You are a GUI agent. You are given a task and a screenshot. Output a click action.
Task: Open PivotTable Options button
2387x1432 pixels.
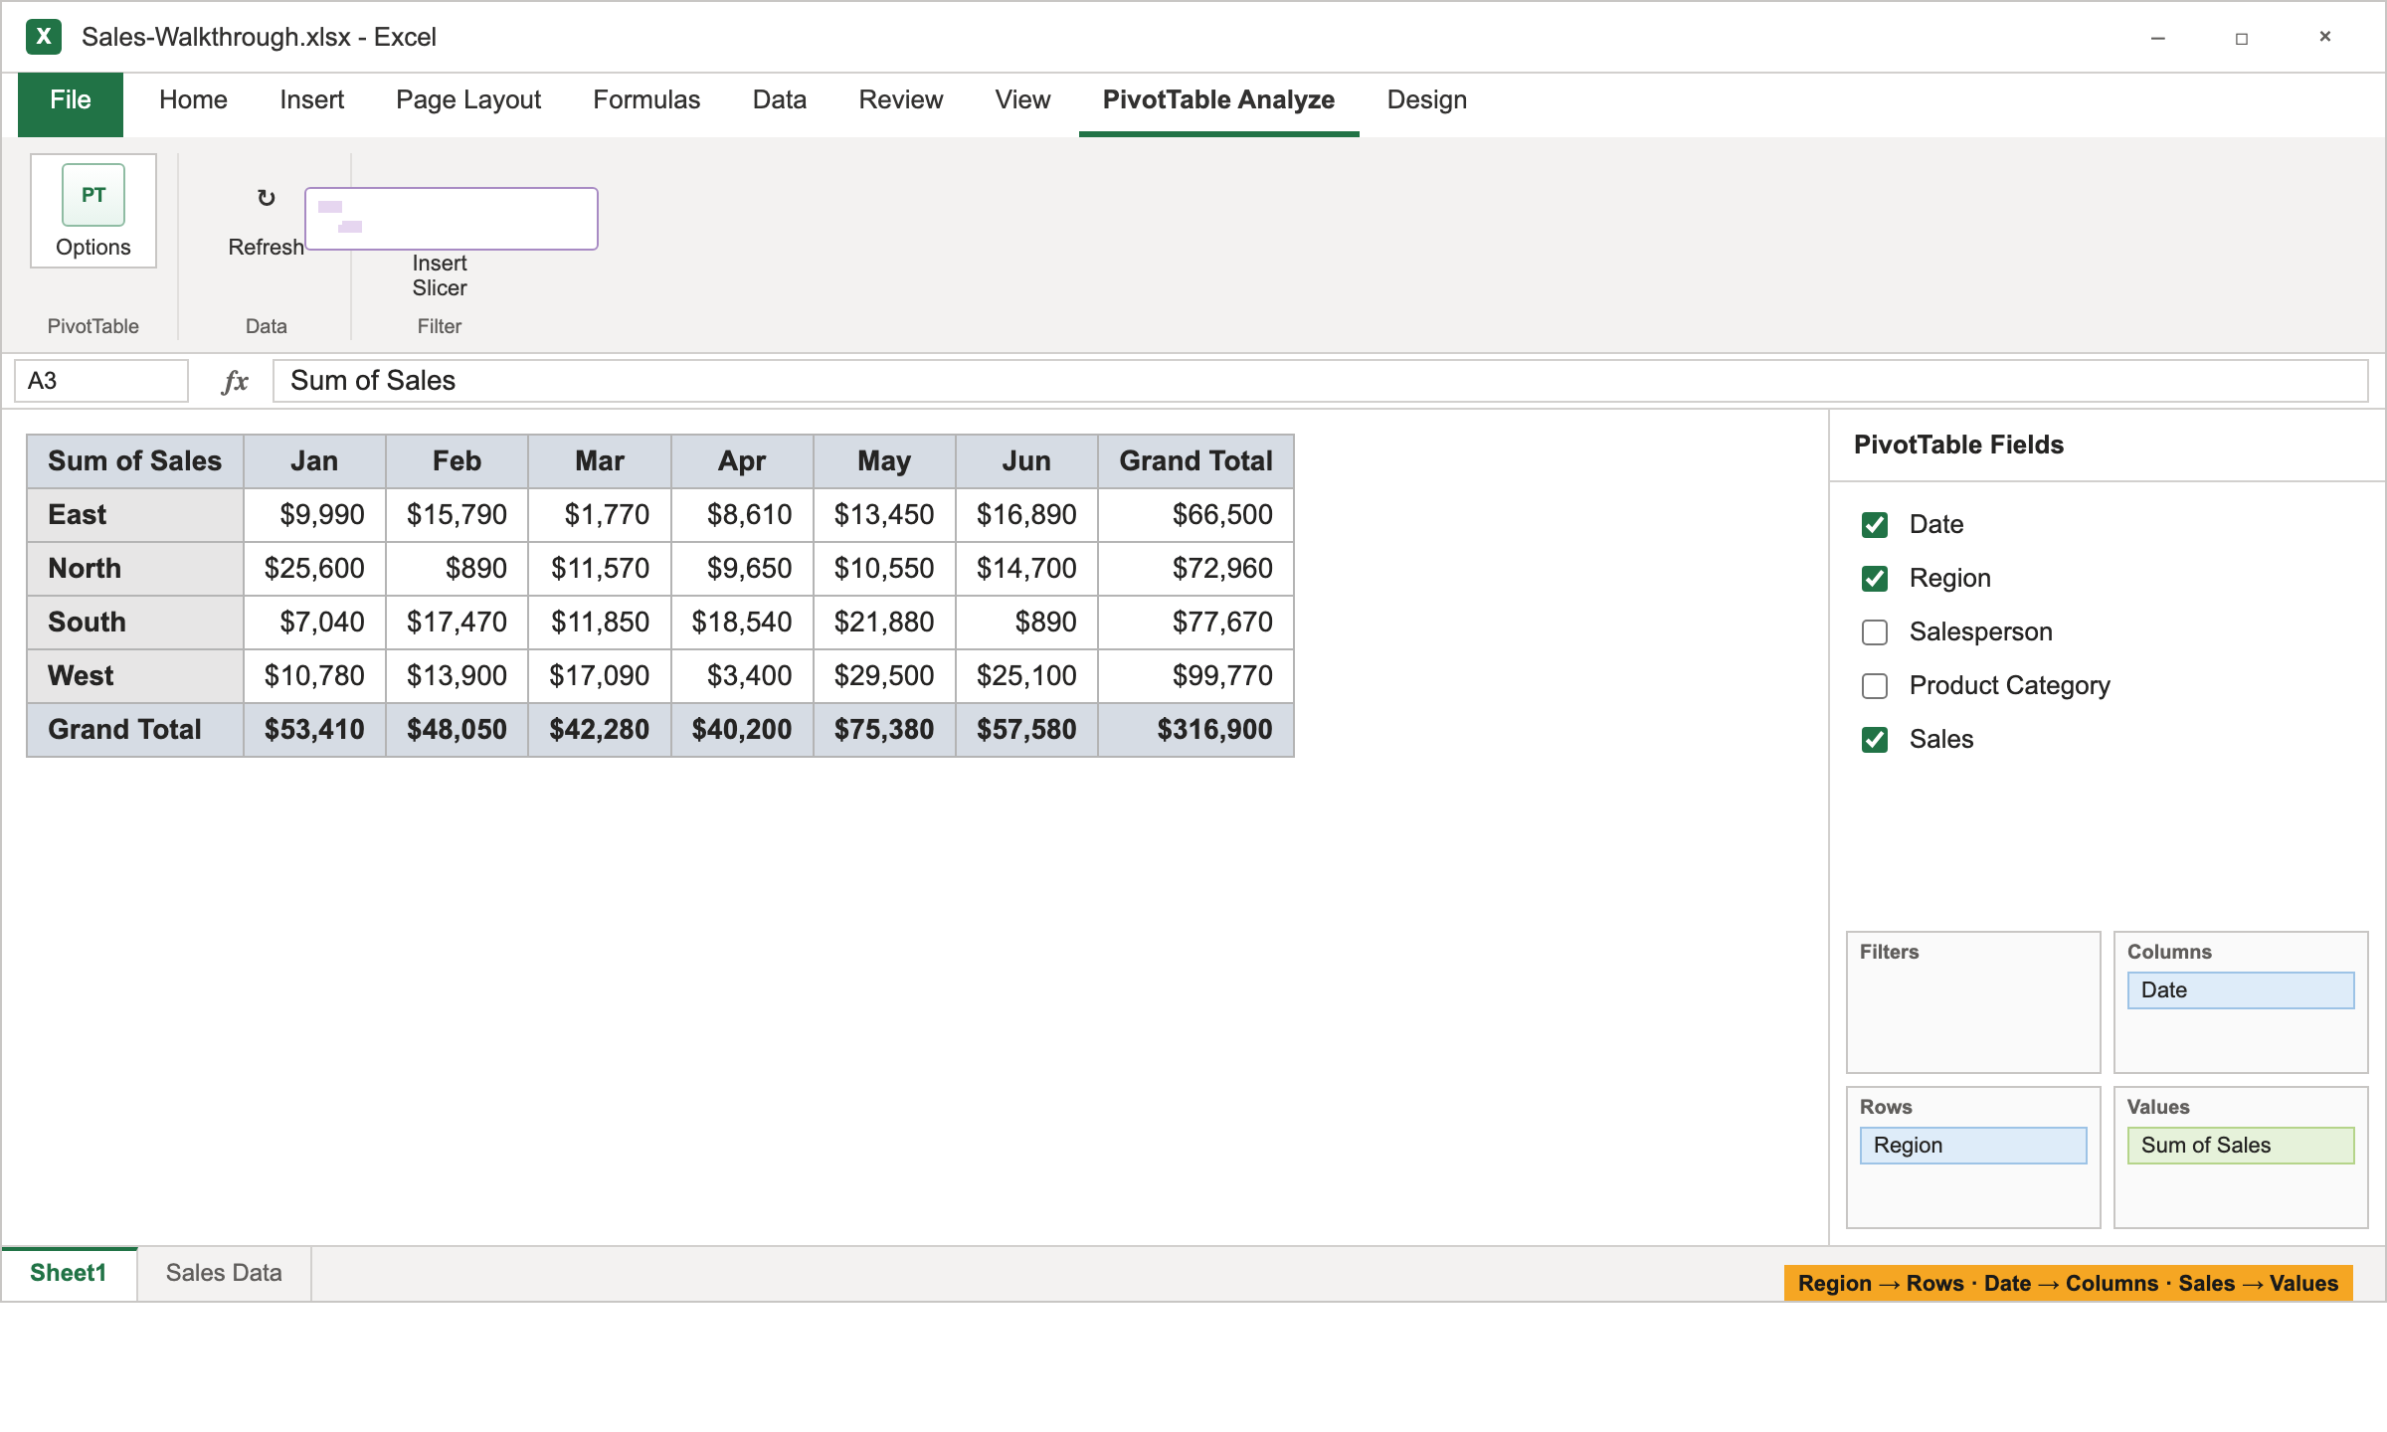pyautogui.click(x=93, y=211)
